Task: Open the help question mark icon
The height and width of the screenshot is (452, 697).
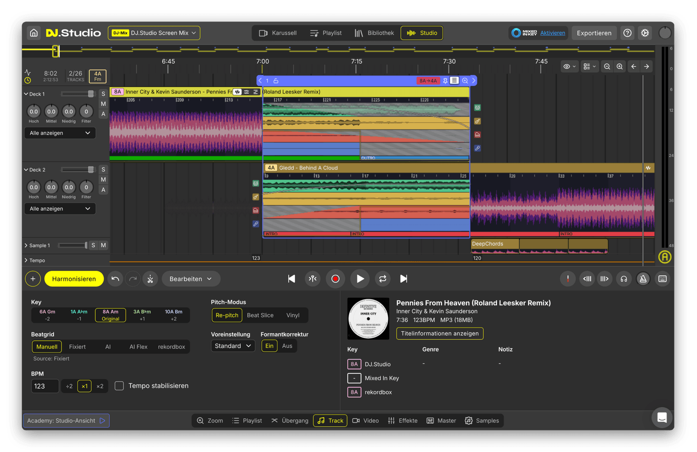Action: [627, 33]
